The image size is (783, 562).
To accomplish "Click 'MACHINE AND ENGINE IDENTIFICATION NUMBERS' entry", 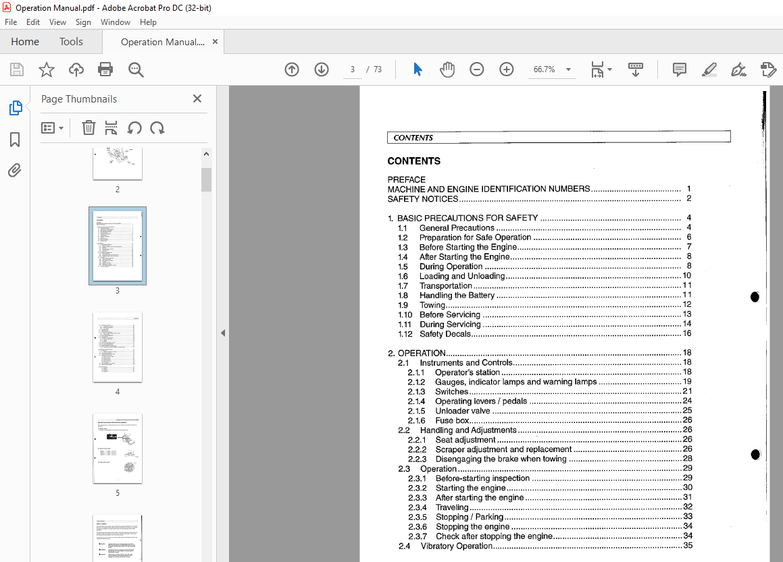I will [x=489, y=189].
